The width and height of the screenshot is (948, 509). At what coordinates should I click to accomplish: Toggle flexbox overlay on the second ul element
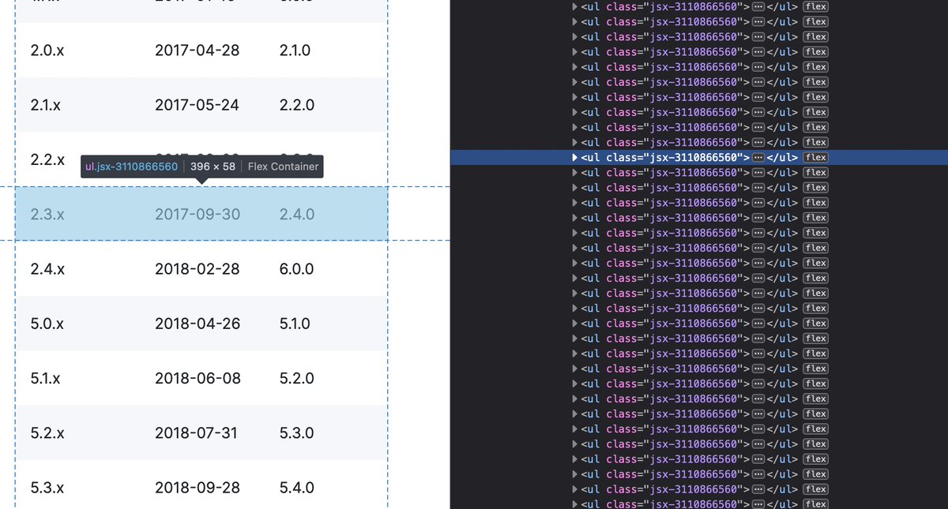(815, 21)
